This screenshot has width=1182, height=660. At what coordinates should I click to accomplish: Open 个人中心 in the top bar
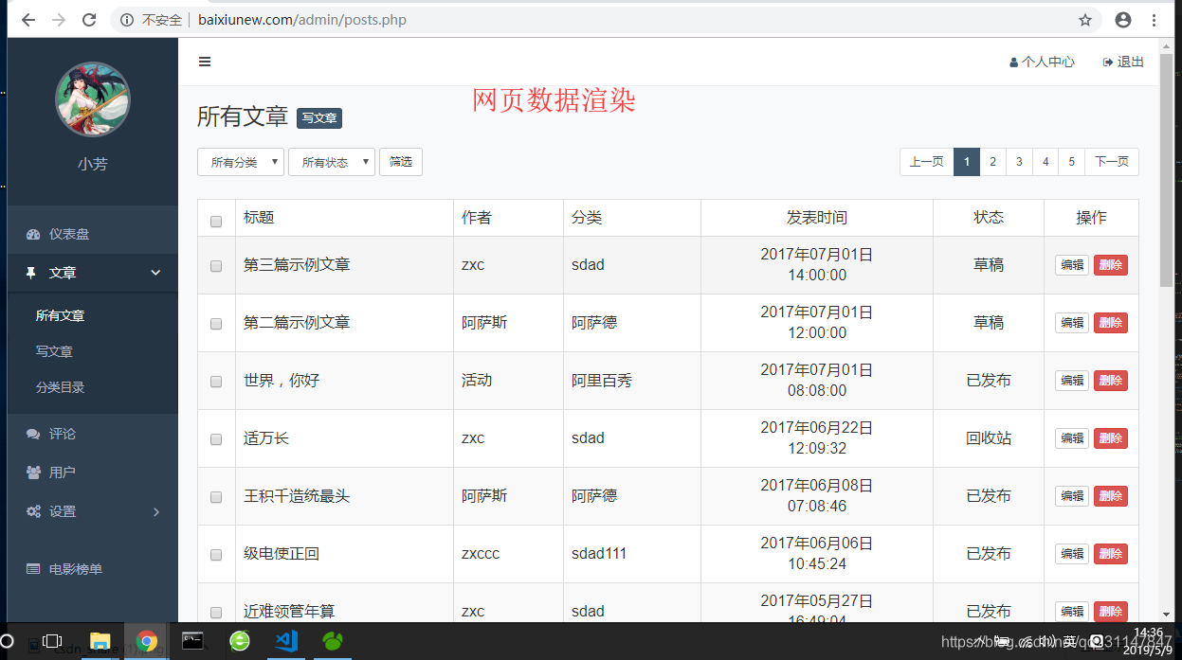coord(1042,62)
